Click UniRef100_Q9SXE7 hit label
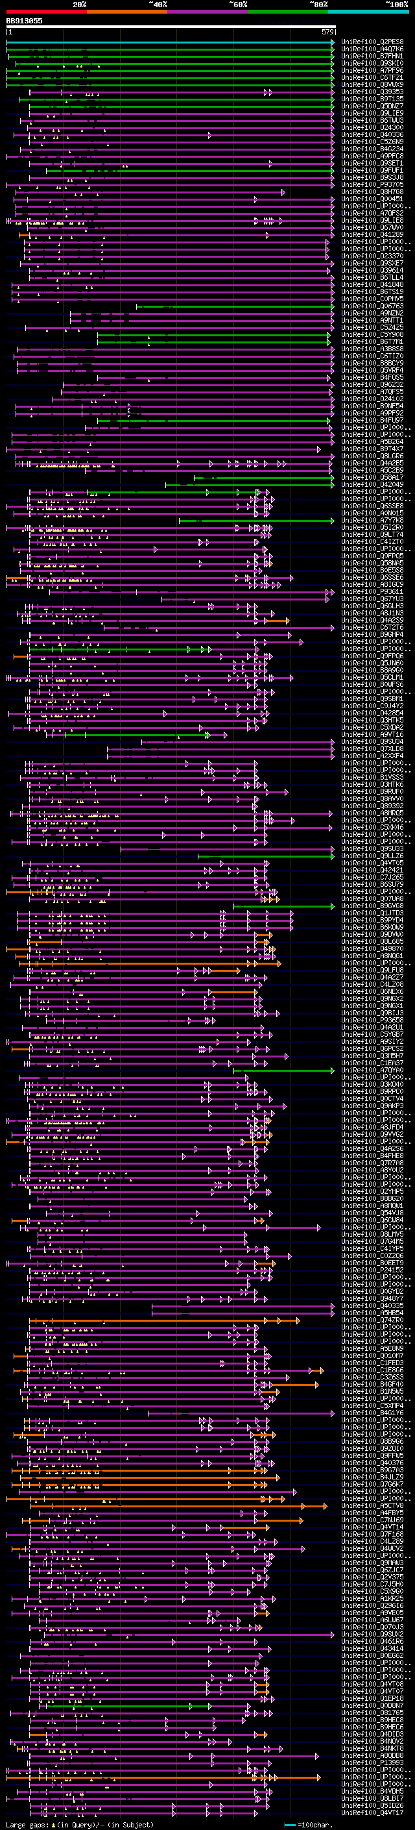 [372, 264]
